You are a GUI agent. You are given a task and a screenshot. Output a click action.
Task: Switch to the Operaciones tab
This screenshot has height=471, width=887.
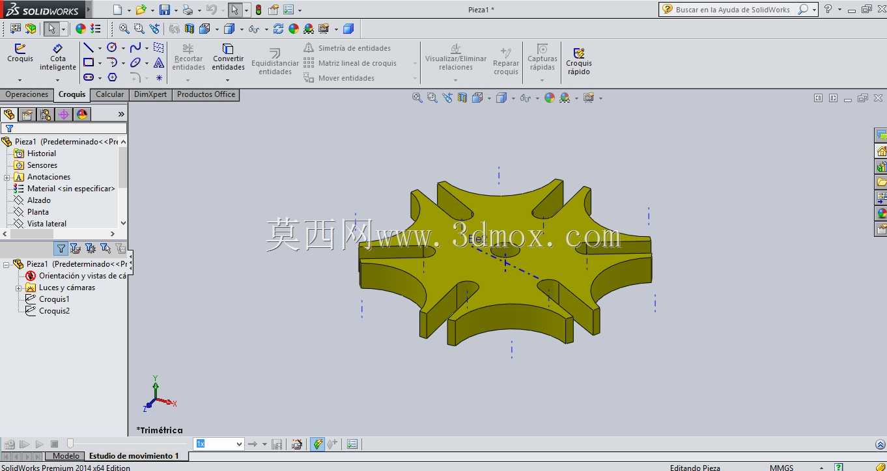tap(27, 94)
